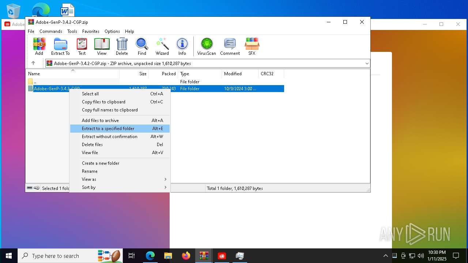Viewport: 468px width, 263px height.
Task: Sort by the Type column header
Action: click(x=200, y=74)
